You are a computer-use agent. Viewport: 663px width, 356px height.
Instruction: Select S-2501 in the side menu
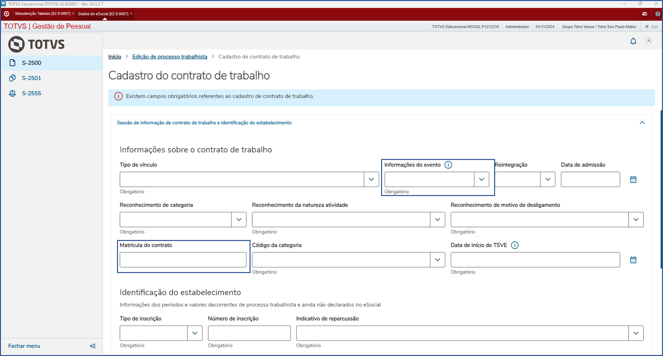[53, 78]
